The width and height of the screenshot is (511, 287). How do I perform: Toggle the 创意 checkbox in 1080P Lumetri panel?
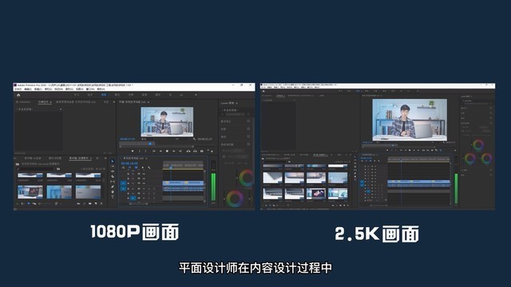248,129
